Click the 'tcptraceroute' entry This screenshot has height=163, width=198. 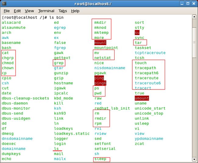(150, 53)
